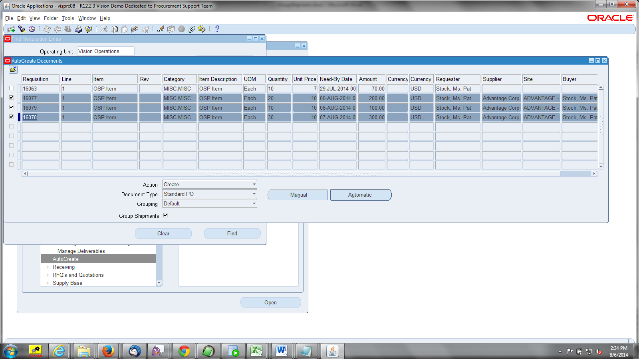The width and height of the screenshot is (639, 359).
Task: Click the Clear Record eraser icon
Action: [x=135, y=29]
